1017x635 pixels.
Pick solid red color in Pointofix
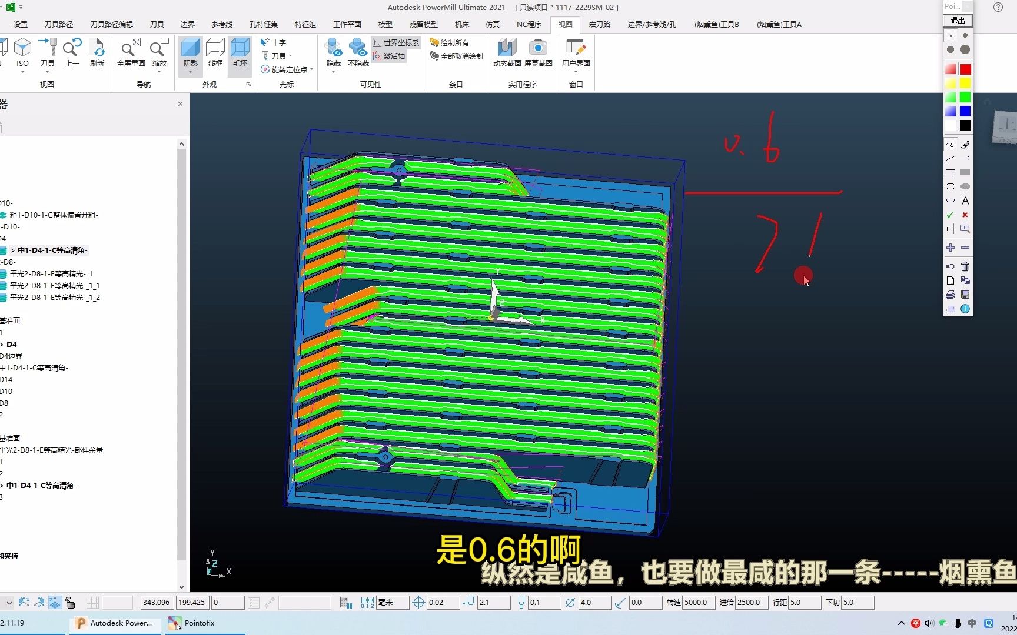coord(965,69)
